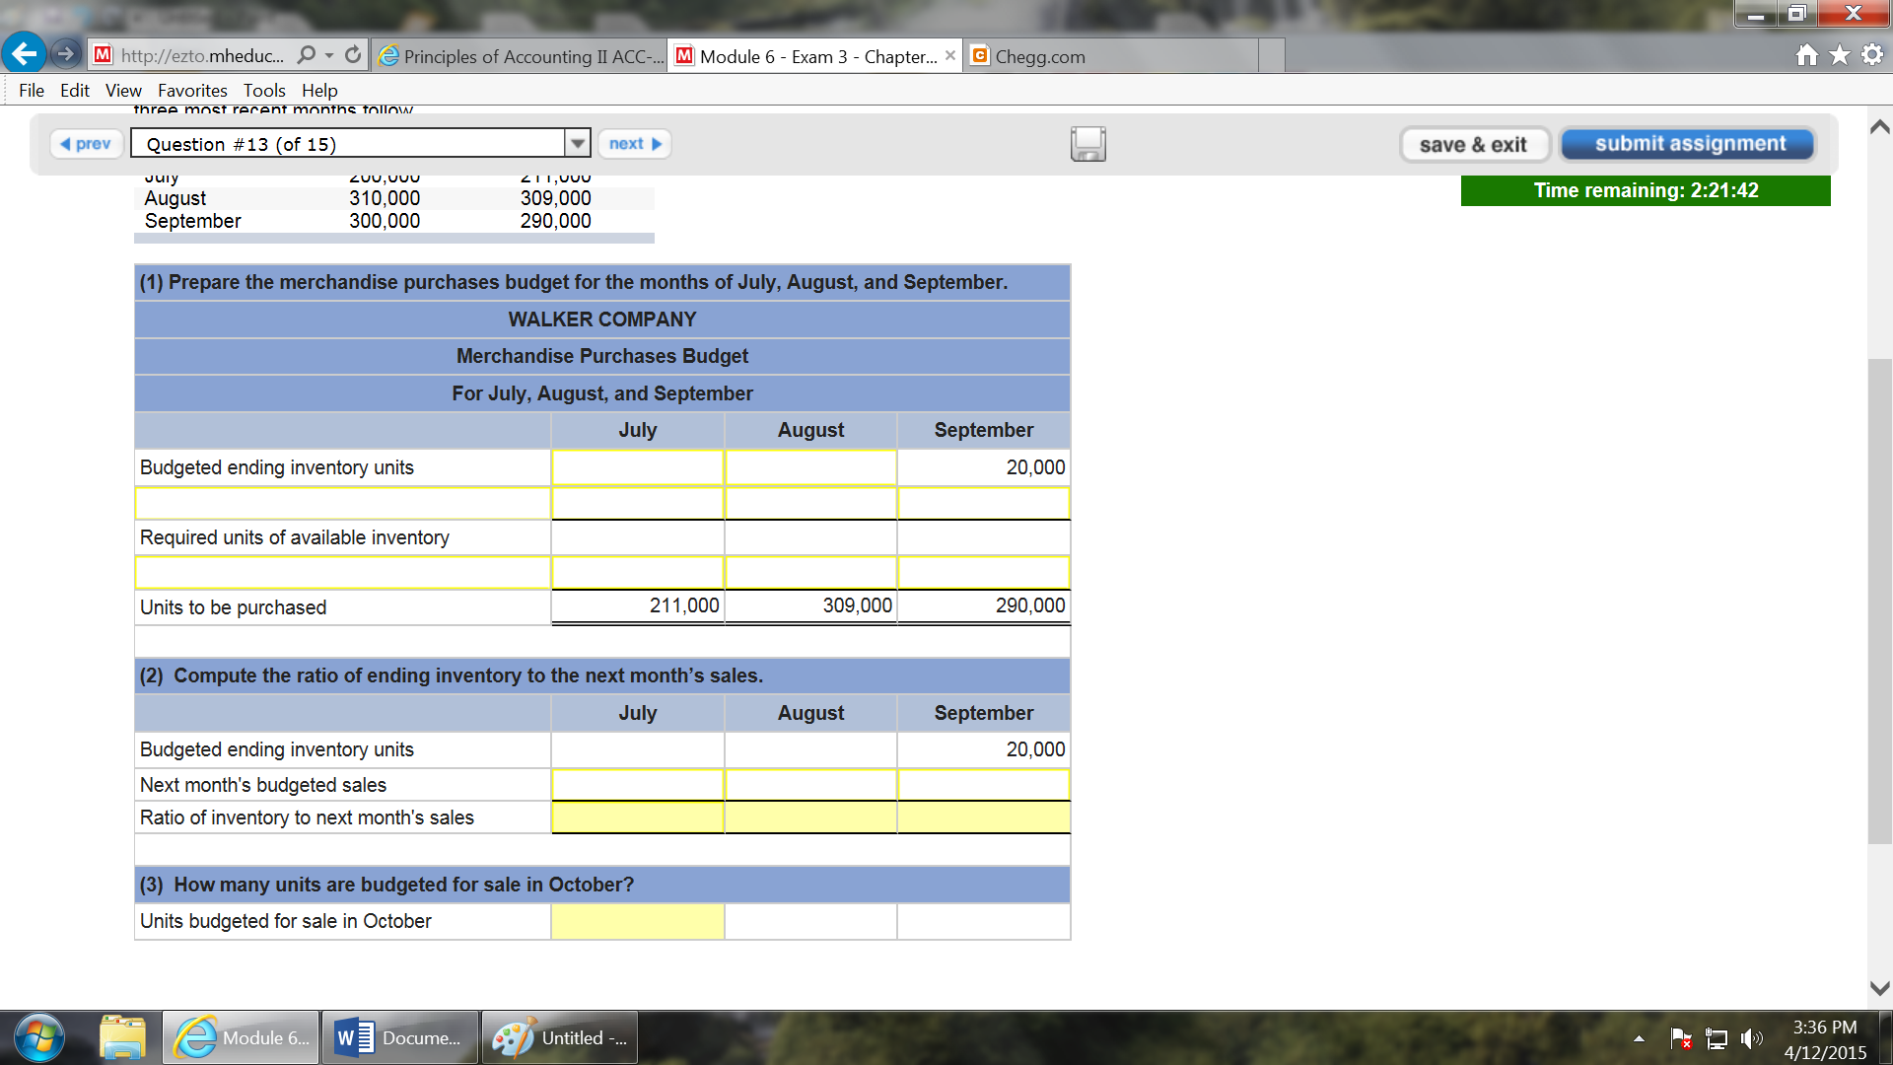Switch to Principles of Accounting II tab
The image size is (1893, 1065).
[x=520, y=56]
